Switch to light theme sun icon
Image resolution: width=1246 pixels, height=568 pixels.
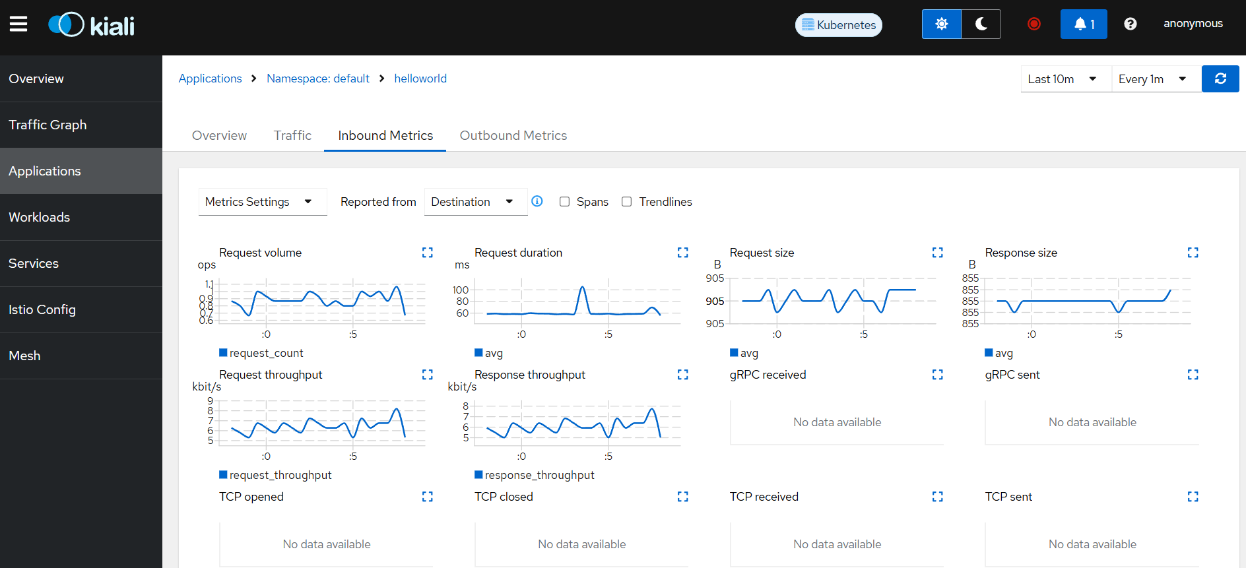[942, 24]
